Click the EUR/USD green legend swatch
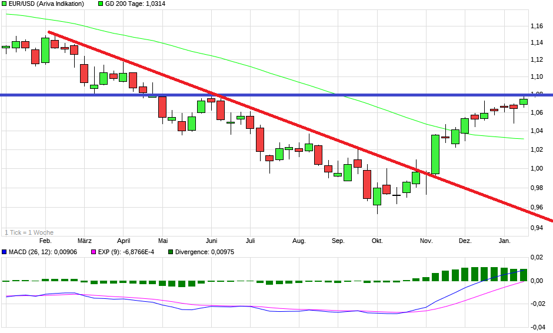The width and height of the screenshot is (553, 333). (5, 4)
